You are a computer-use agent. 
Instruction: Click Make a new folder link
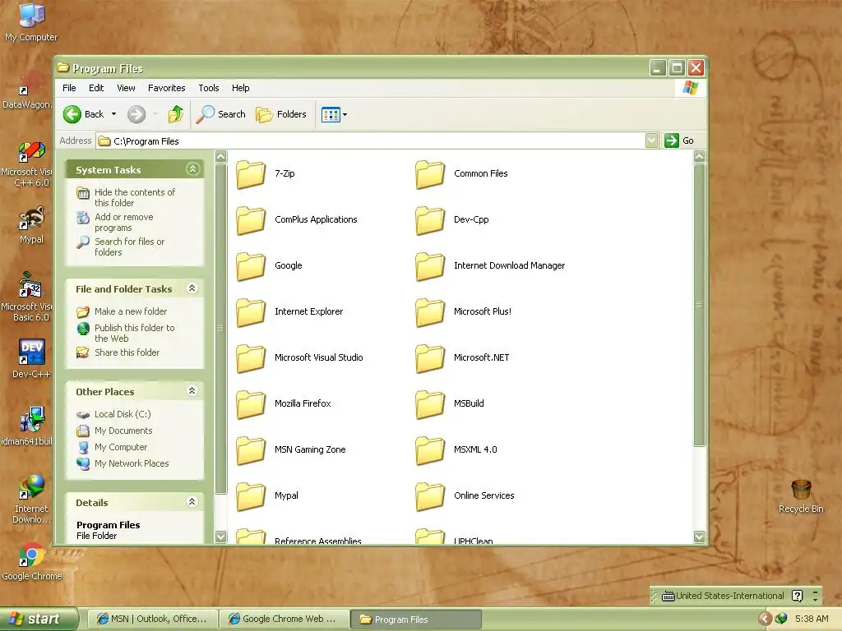[122, 311]
